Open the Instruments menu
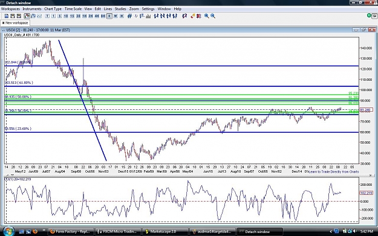This screenshot has width=378, height=236. click(32, 9)
